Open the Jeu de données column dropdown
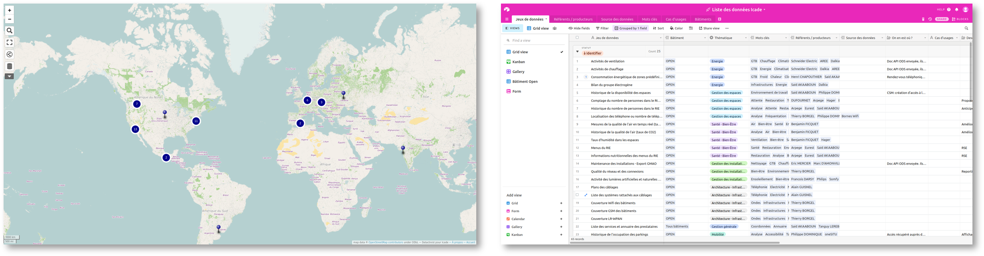Screen dimensions: 984x256 tap(661, 38)
